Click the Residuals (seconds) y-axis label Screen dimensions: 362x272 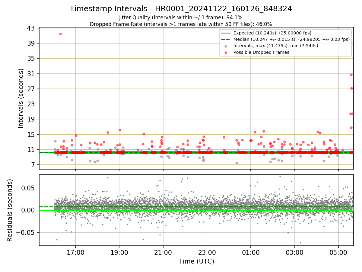10,210
